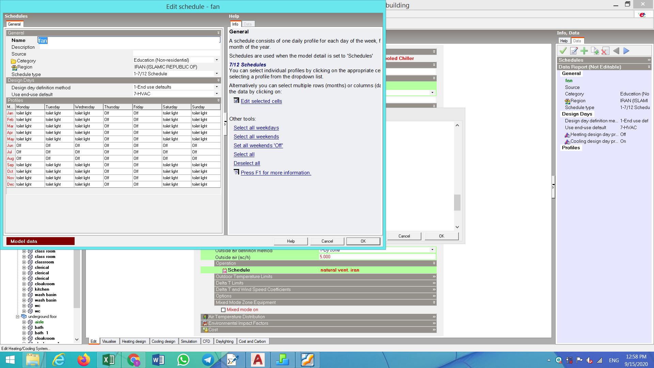Collapse the Profiles section header
Image resolution: width=654 pixels, height=368 pixels.
[x=113, y=100]
